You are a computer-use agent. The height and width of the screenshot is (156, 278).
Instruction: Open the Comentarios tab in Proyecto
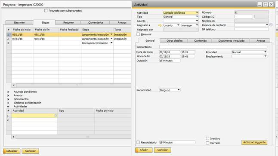pyautogui.click(x=96, y=22)
